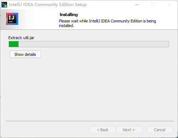Click the 'Extract: util.jar' status label
Image resolution: width=178 pixels, height=138 pixels.
pyautogui.click(x=21, y=38)
